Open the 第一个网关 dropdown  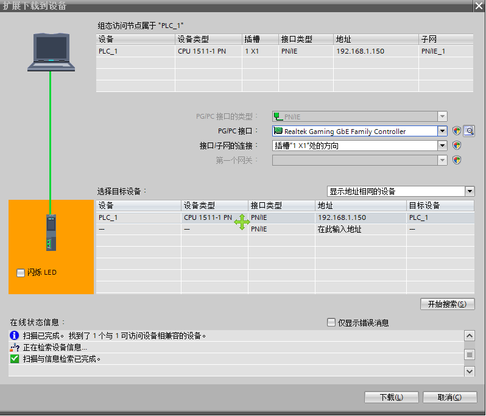point(442,160)
